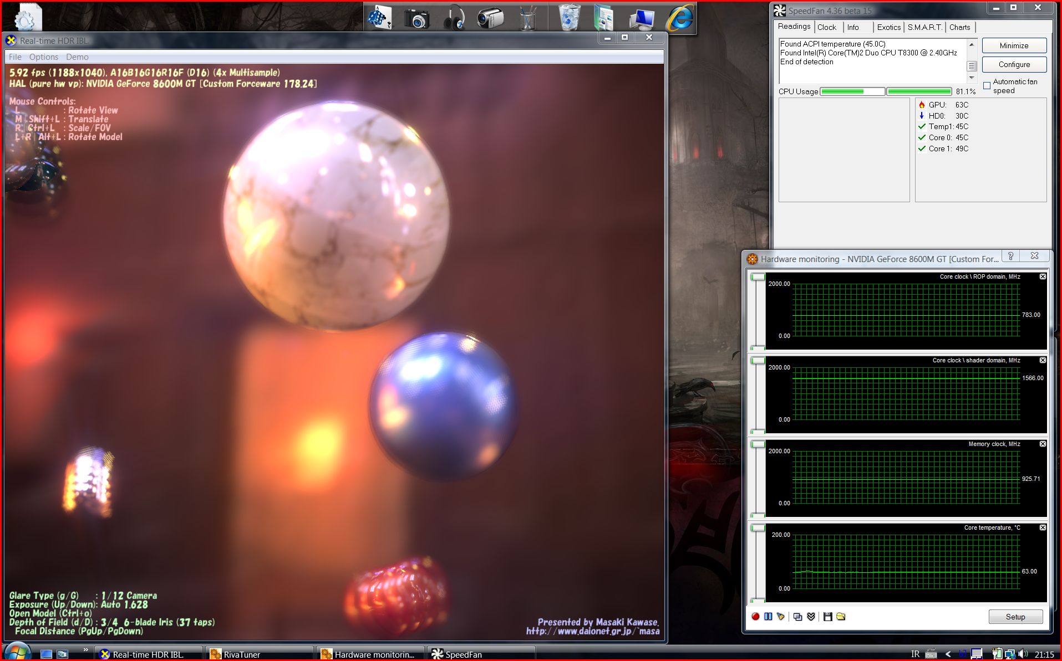Open help for Hardware monitoring window
This screenshot has width=1062, height=661.
point(1010,256)
